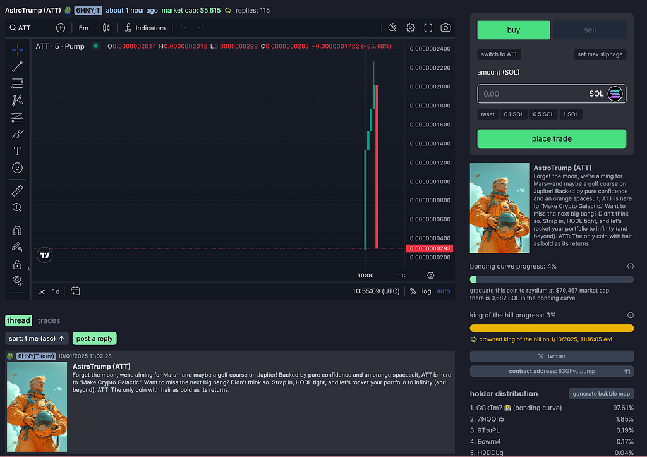Select the text annotation tool
This screenshot has height=457, width=647.
[17, 151]
